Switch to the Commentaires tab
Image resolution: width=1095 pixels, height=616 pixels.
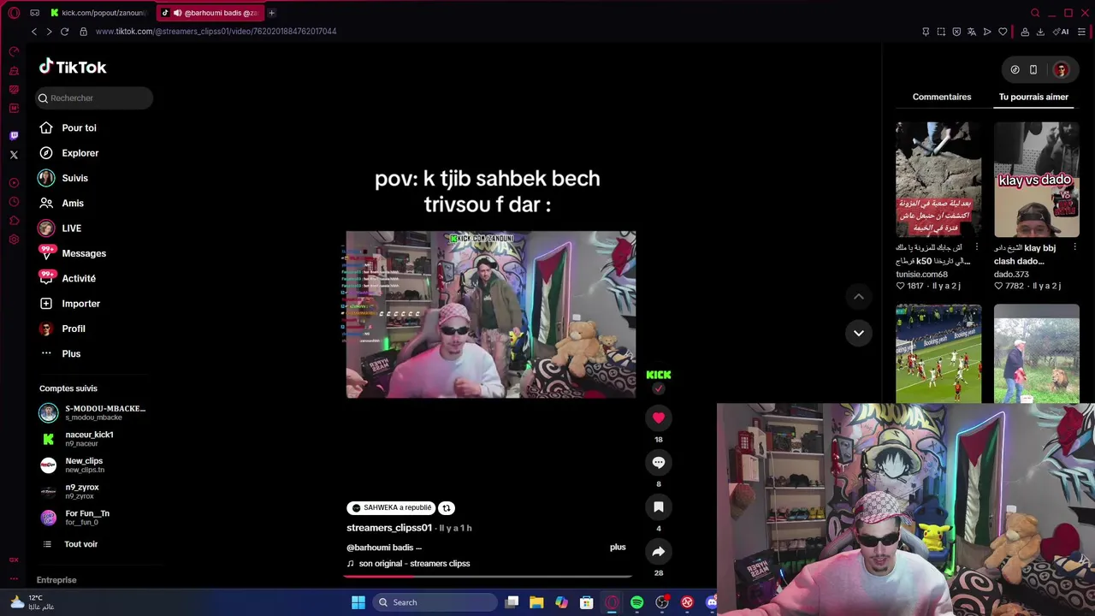point(941,97)
